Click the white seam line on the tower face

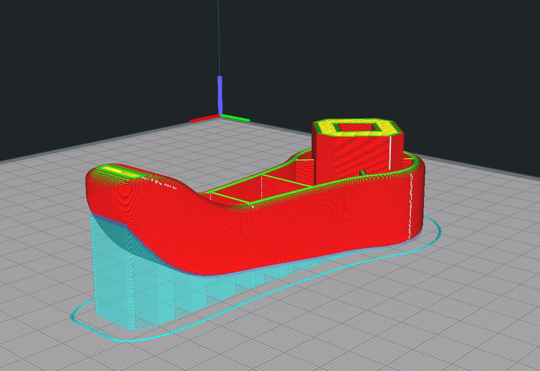[x=390, y=152]
